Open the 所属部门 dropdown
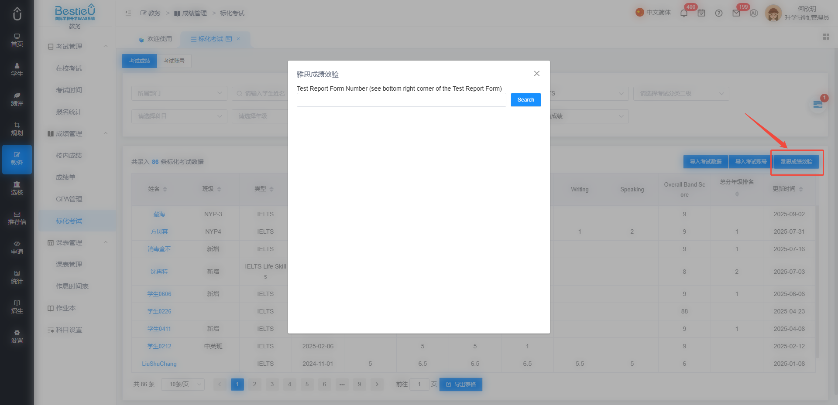This screenshot has width=838, height=405. click(x=179, y=93)
